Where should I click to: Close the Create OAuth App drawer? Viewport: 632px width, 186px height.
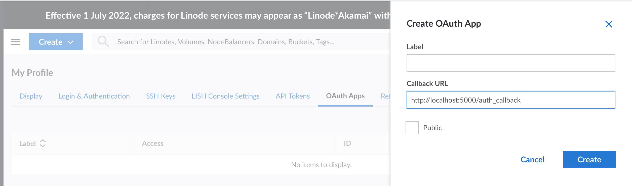click(x=609, y=24)
